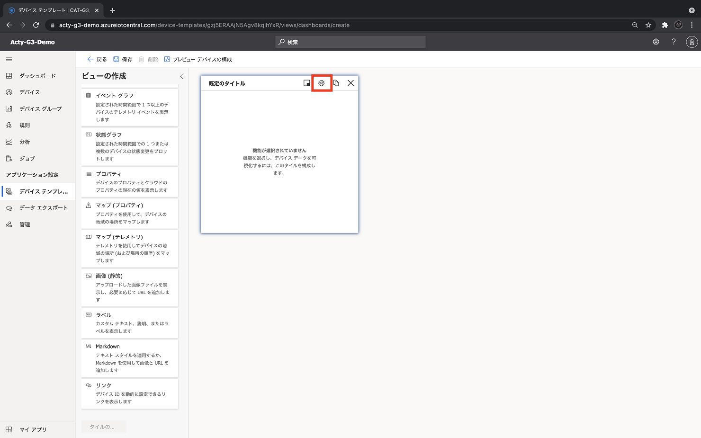This screenshot has height=438, width=701.
Task: Reload the page with browser refresh button
Action: 36,25
